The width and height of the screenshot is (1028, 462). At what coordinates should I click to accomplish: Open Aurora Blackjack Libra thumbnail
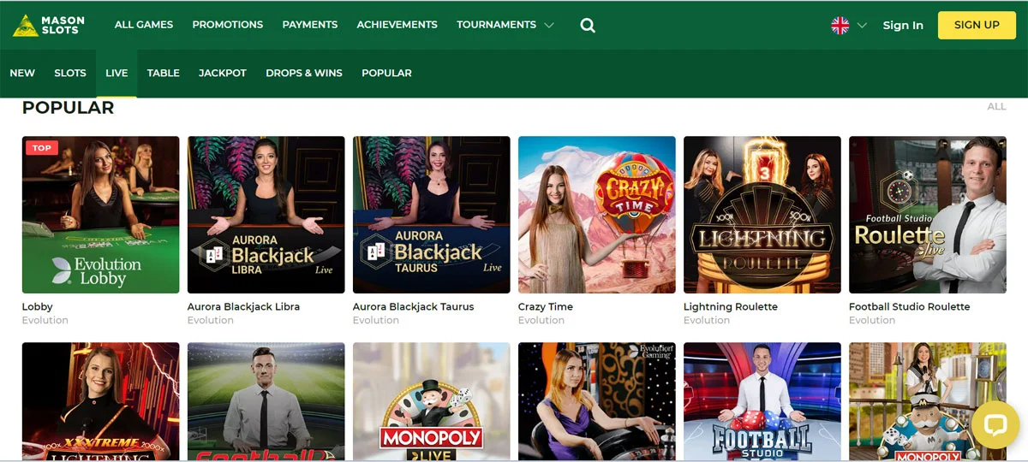266,215
